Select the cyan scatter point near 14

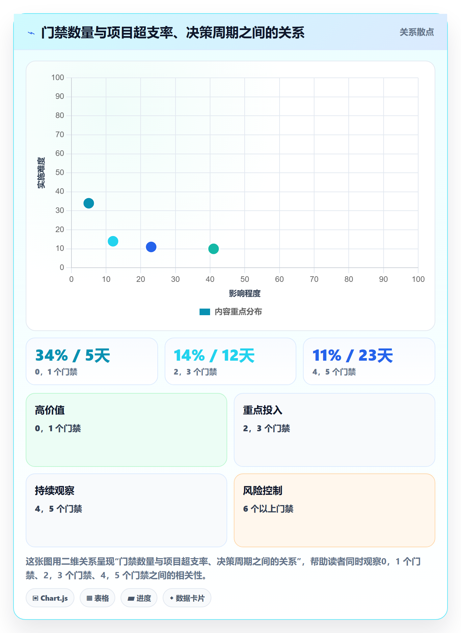[x=113, y=241]
